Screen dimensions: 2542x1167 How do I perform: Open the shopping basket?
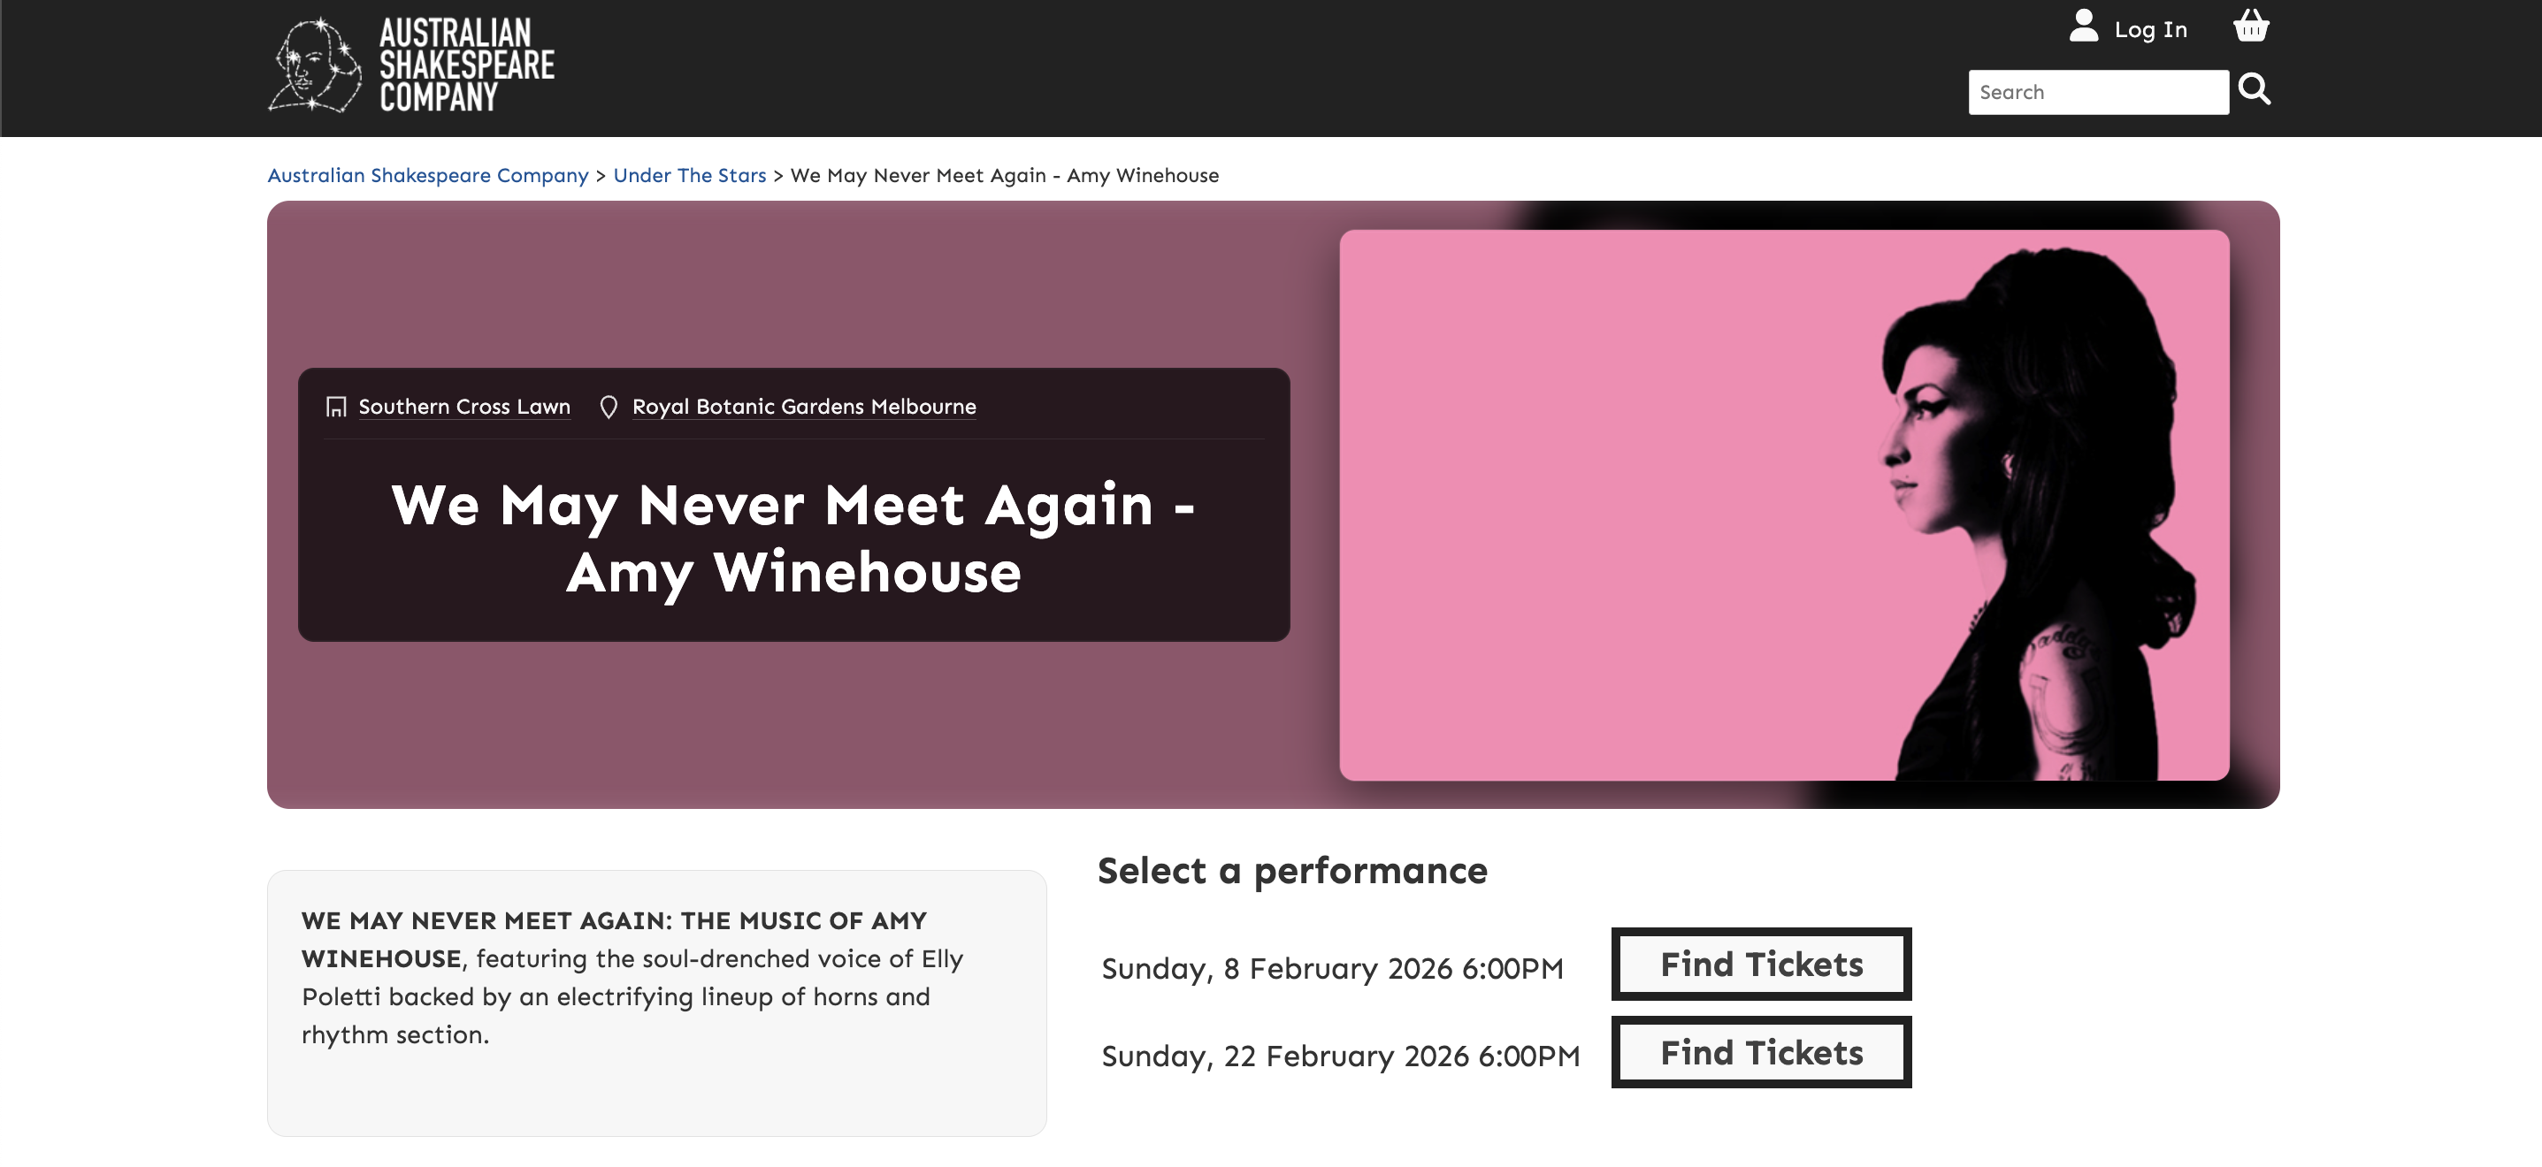click(x=2251, y=27)
